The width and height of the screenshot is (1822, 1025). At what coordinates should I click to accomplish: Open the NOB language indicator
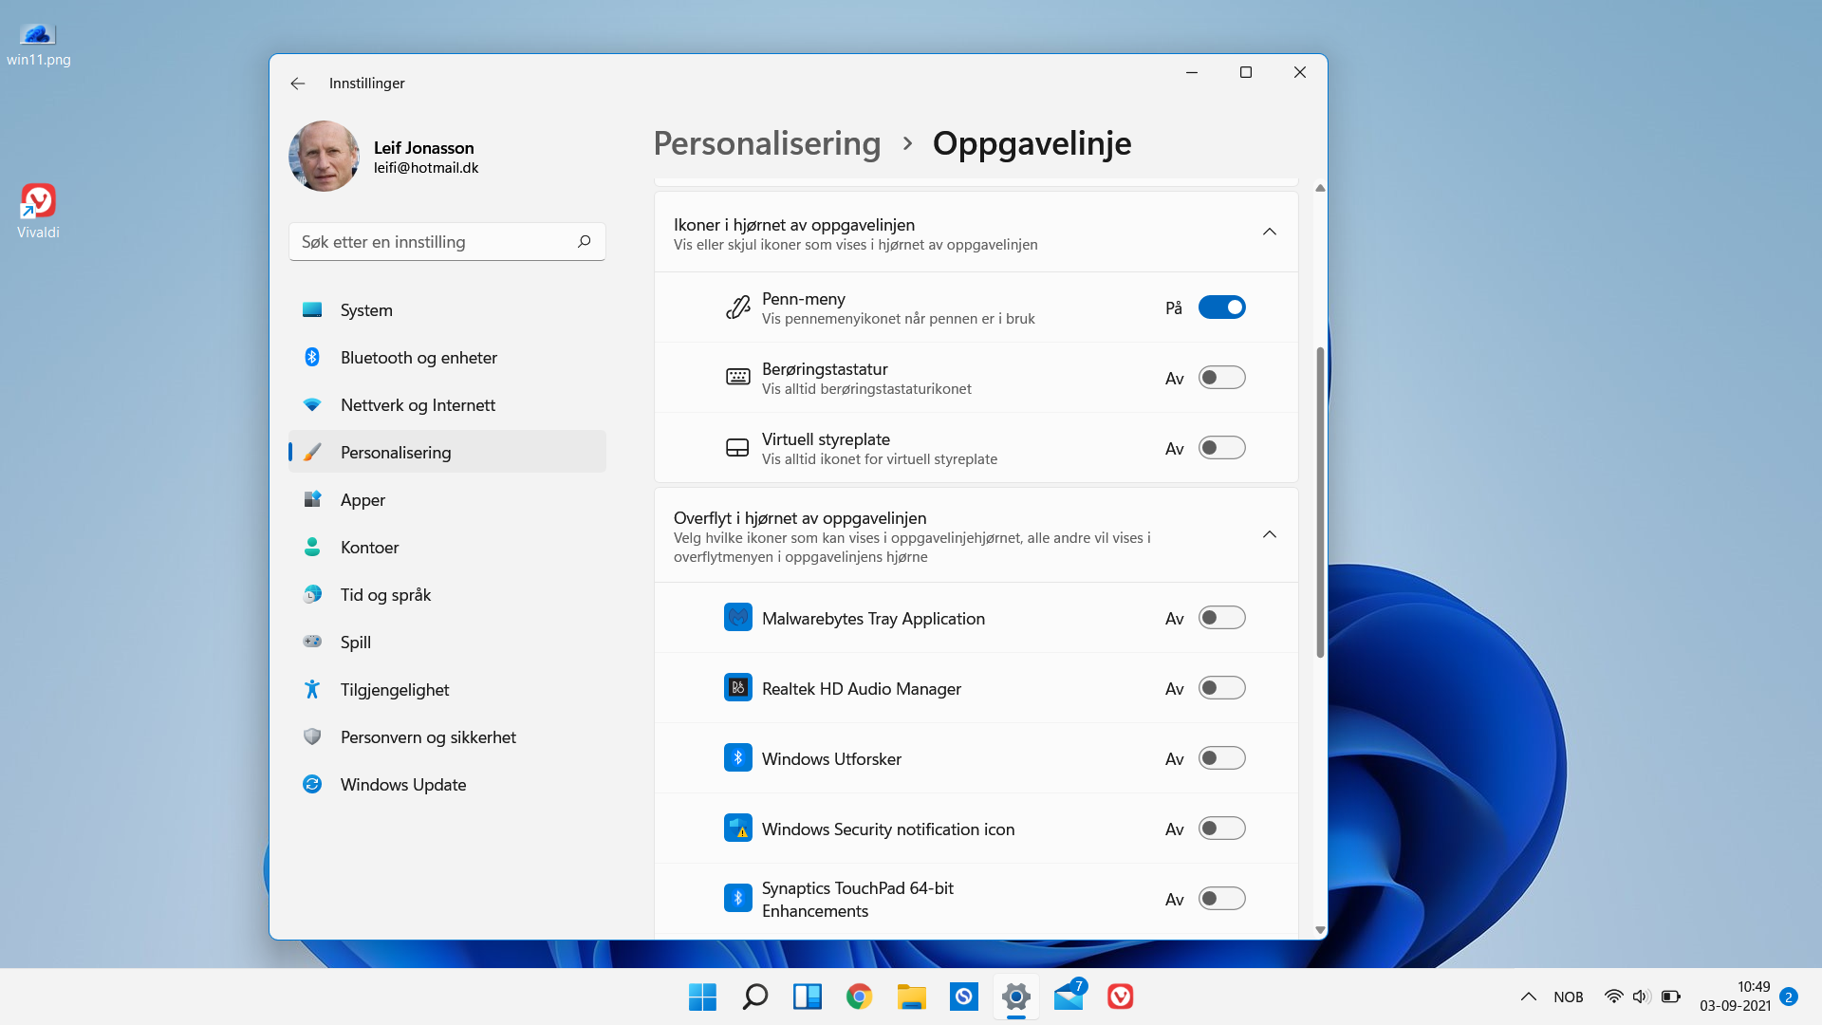pos(1569,997)
